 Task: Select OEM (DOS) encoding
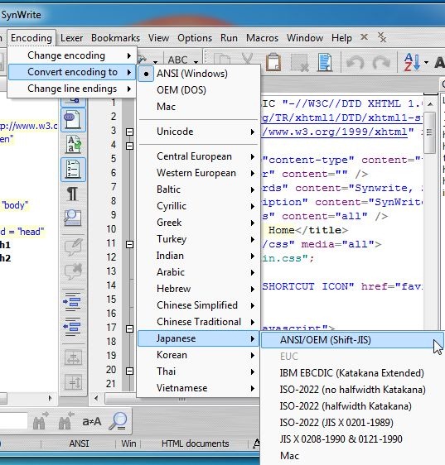(x=198, y=90)
